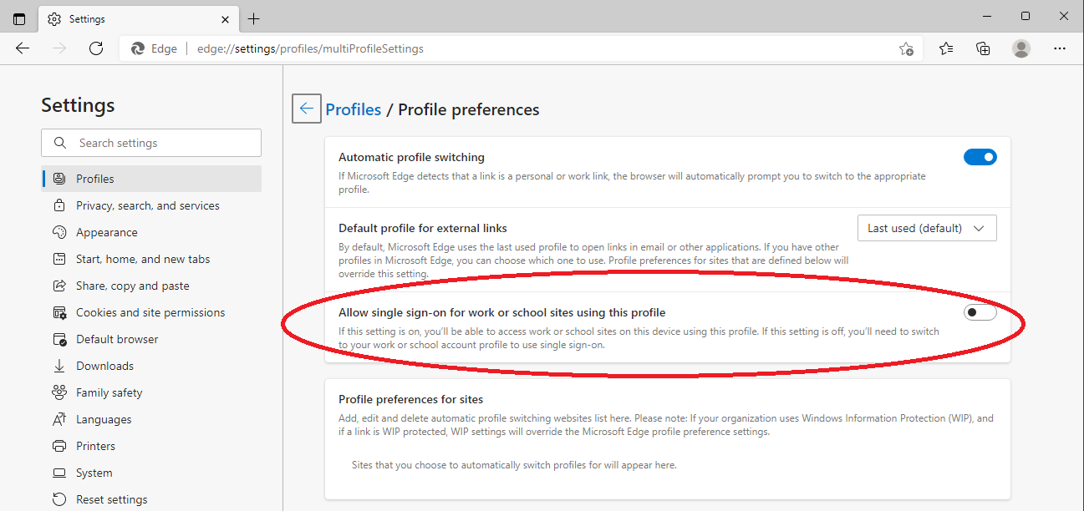The height and width of the screenshot is (511, 1084).
Task: Enable single sign-on for work or school toggle
Action: tap(980, 312)
